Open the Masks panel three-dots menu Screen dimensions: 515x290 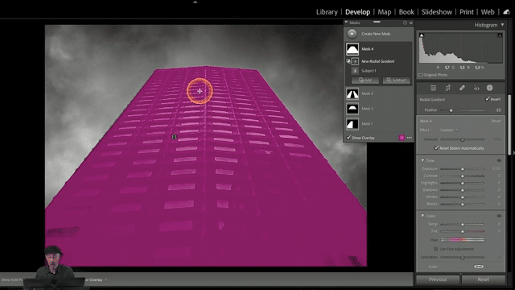(410, 138)
